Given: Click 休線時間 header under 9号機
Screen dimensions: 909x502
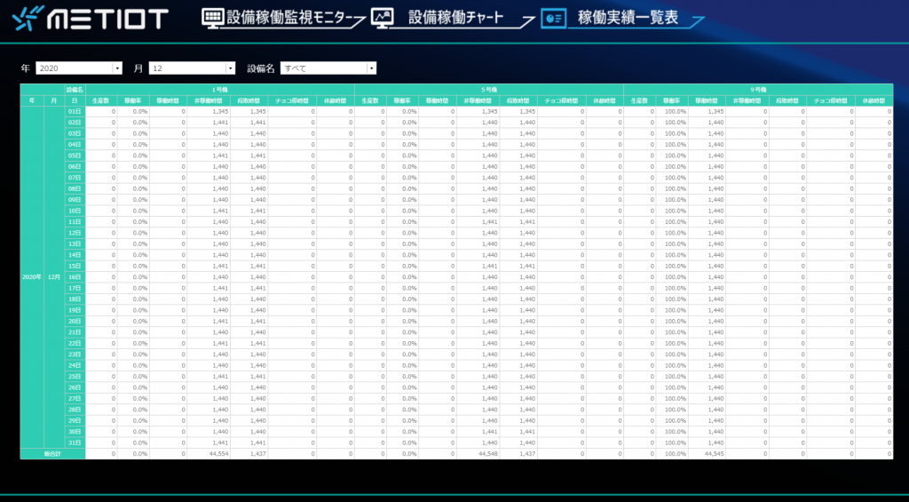Looking at the screenshot, I should (874, 100).
